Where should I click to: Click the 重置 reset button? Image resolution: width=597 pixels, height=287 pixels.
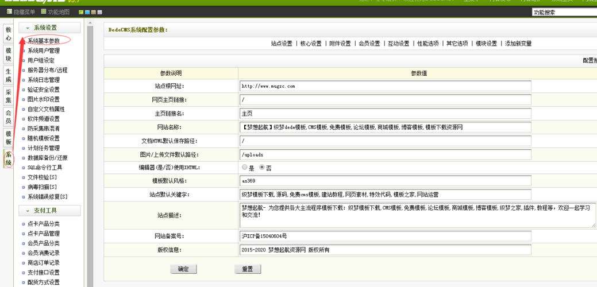point(248,269)
